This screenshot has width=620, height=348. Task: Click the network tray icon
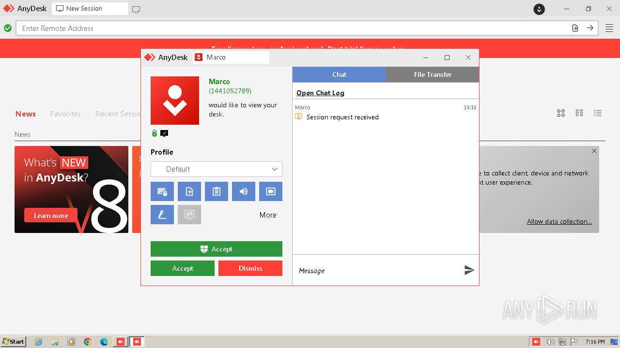coord(562,342)
